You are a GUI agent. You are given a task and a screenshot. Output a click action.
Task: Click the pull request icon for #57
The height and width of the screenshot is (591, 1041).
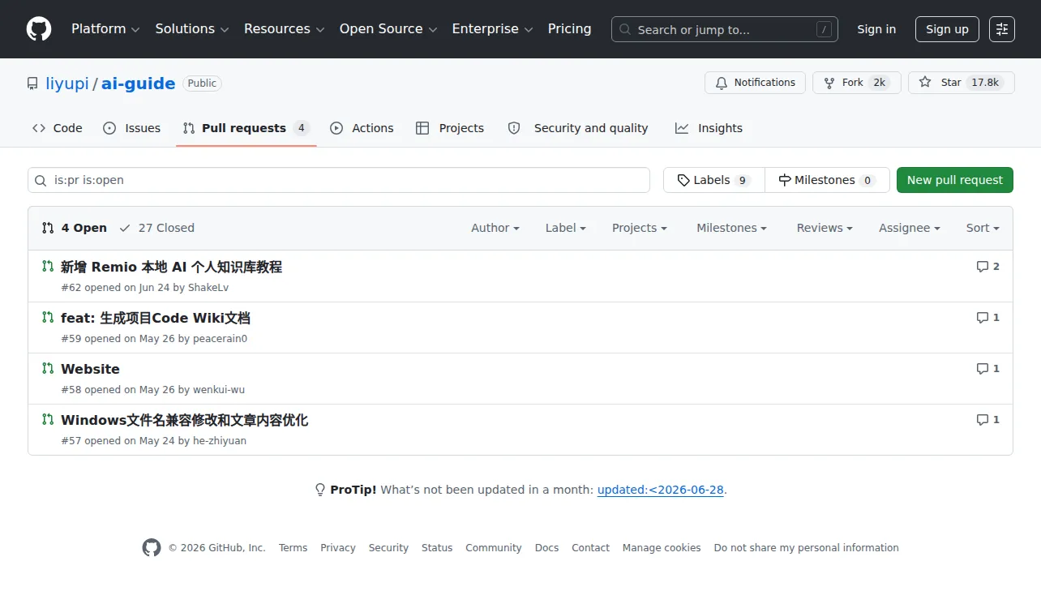[x=48, y=419]
